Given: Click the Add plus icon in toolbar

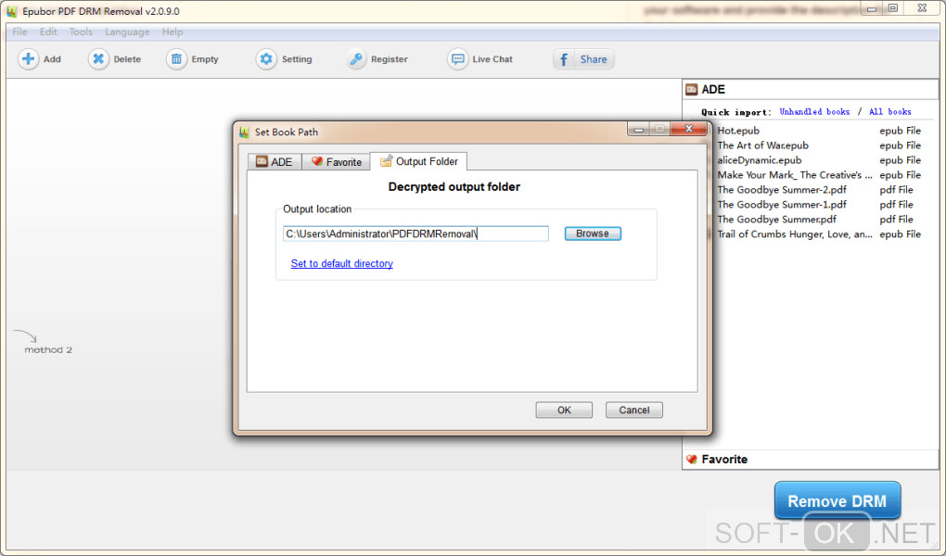Looking at the screenshot, I should tap(28, 59).
